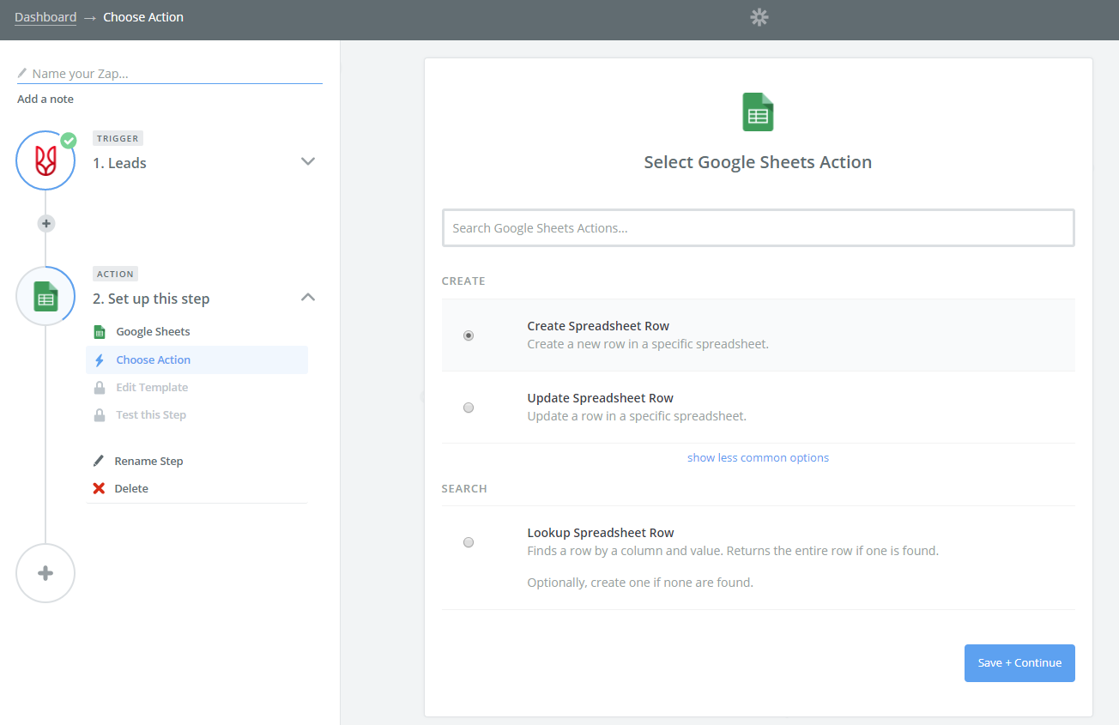
Task: Go to Dashboard via breadcrumb link
Action: [x=45, y=17]
